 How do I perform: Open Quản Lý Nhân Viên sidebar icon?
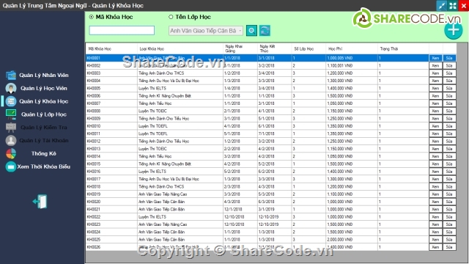11,75
